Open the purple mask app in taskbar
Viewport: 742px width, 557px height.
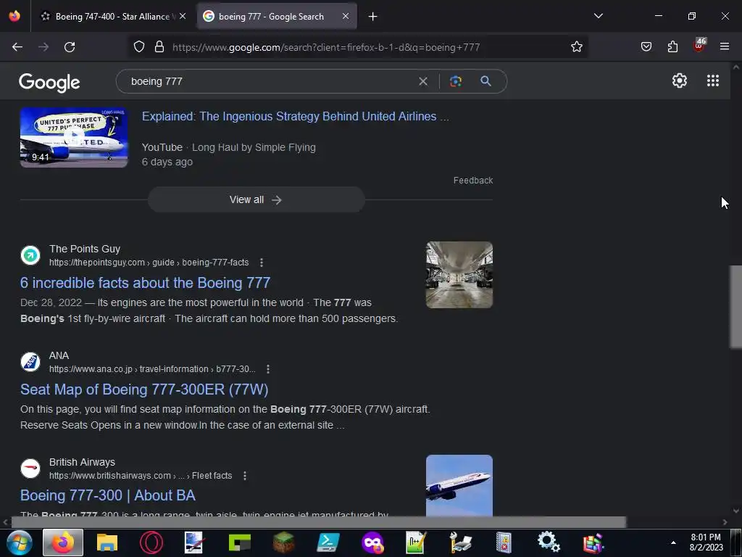[372, 542]
